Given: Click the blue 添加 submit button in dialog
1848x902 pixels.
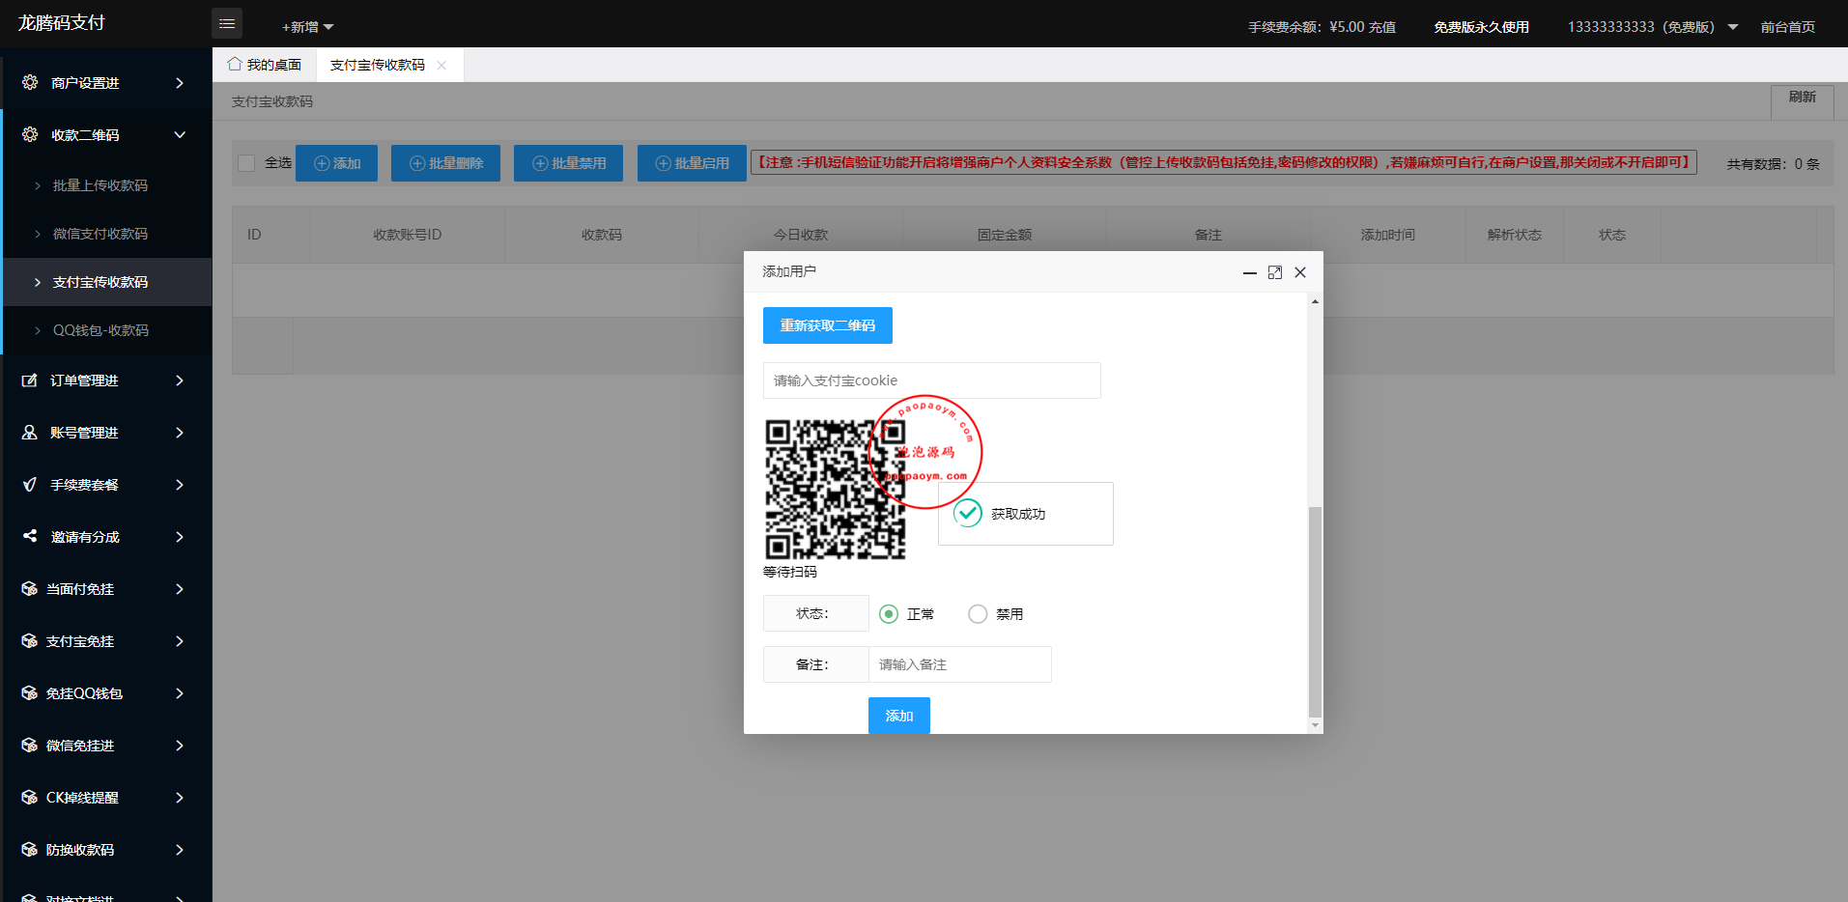Looking at the screenshot, I should [898, 716].
